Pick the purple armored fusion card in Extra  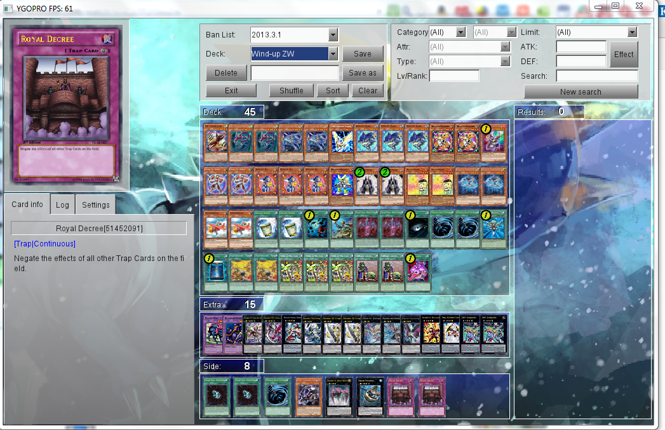click(x=233, y=335)
